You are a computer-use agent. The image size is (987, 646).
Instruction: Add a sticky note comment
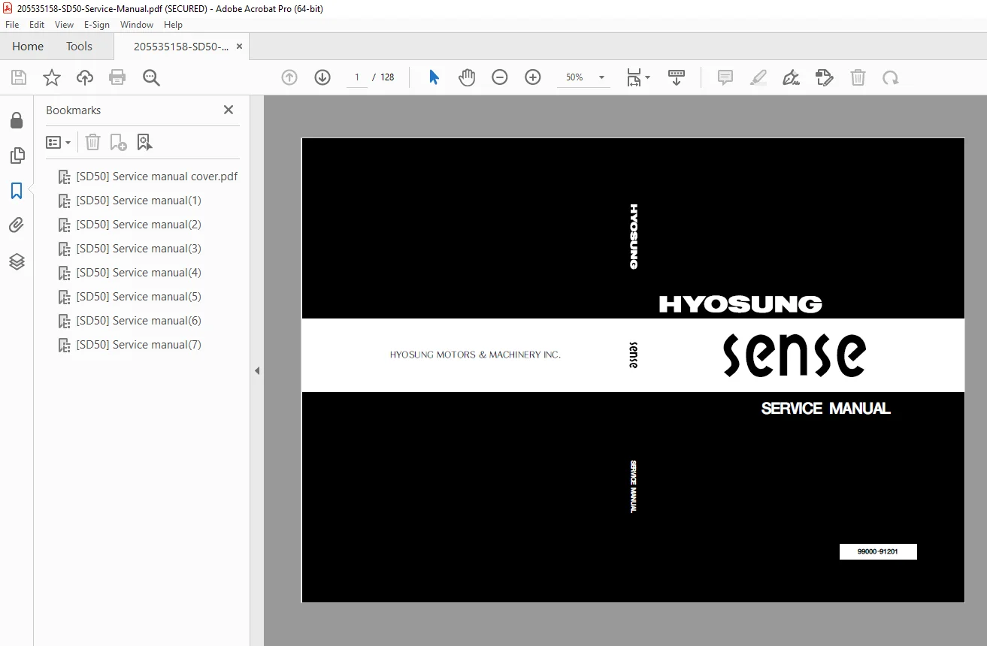(725, 77)
